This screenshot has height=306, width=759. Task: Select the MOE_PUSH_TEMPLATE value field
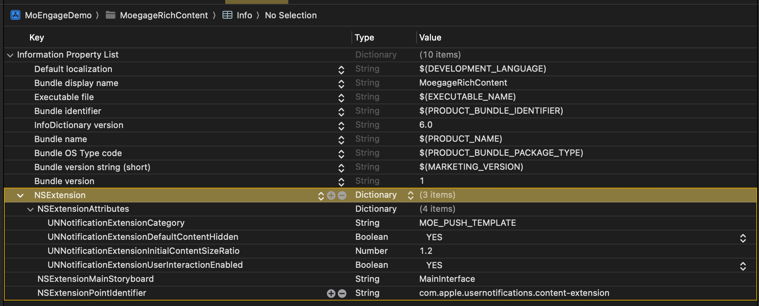[468, 223]
